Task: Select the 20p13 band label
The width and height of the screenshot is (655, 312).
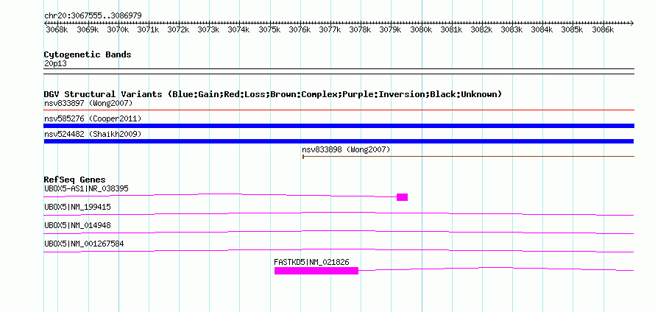Action: pyautogui.click(x=55, y=63)
